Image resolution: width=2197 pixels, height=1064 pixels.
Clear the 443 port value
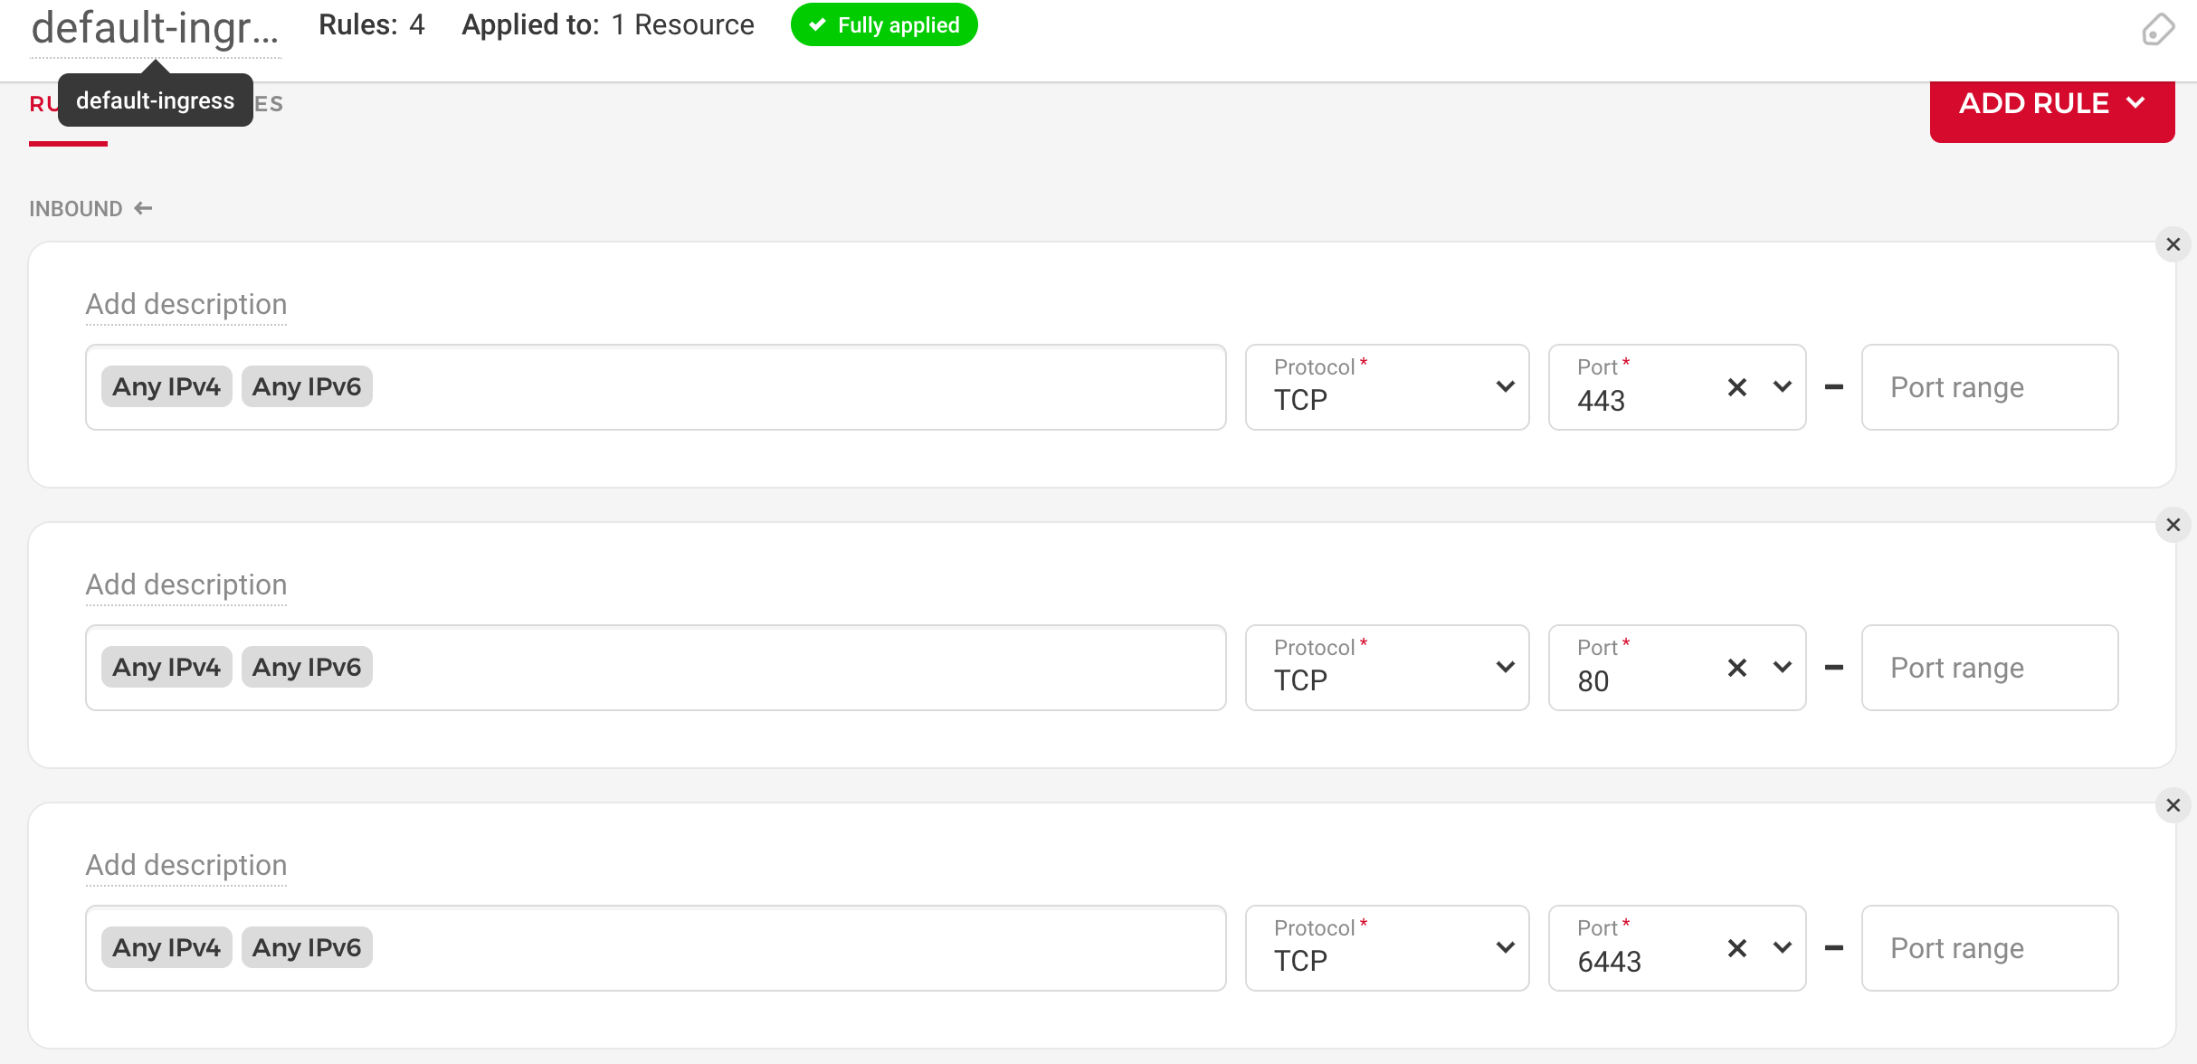click(1736, 388)
